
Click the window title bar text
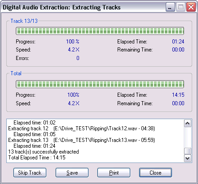coord(62,7)
